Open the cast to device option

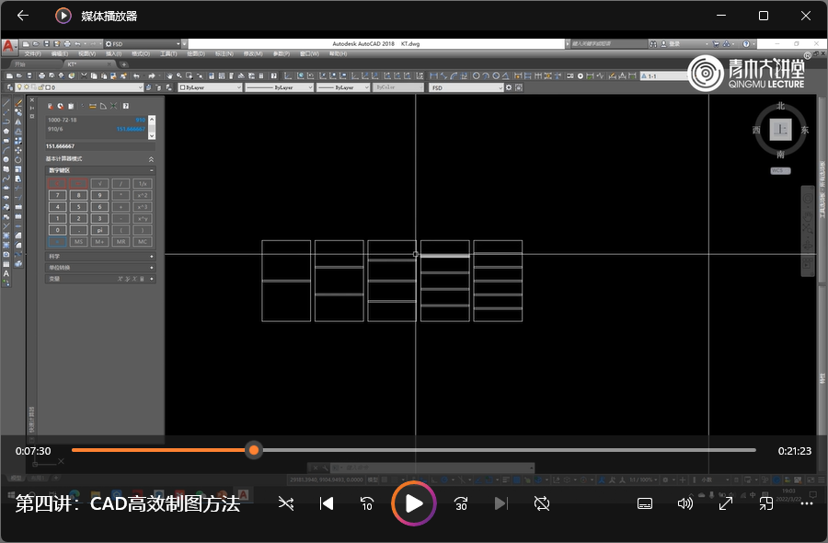coord(765,503)
